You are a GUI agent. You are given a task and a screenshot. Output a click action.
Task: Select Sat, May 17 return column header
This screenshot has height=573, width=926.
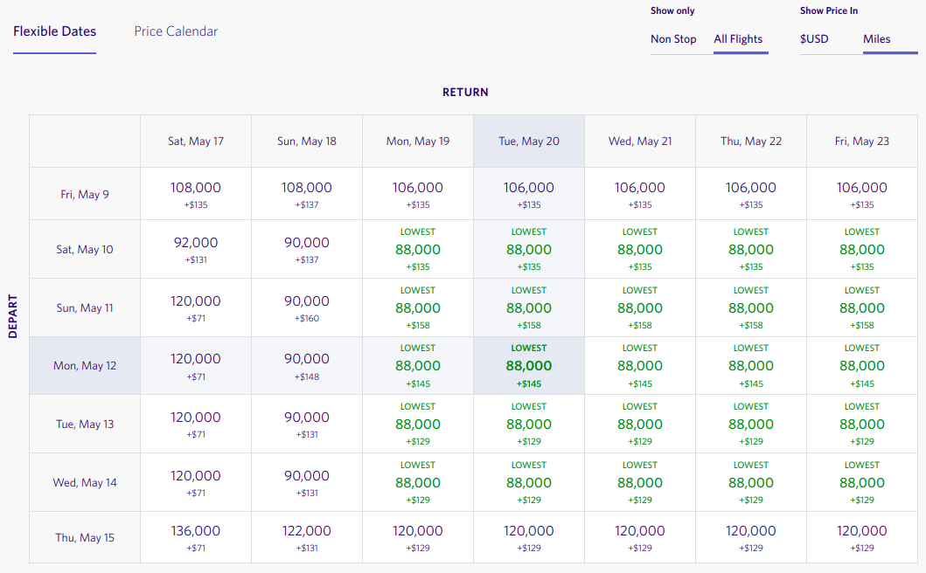pyautogui.click(x=196, y=141)
